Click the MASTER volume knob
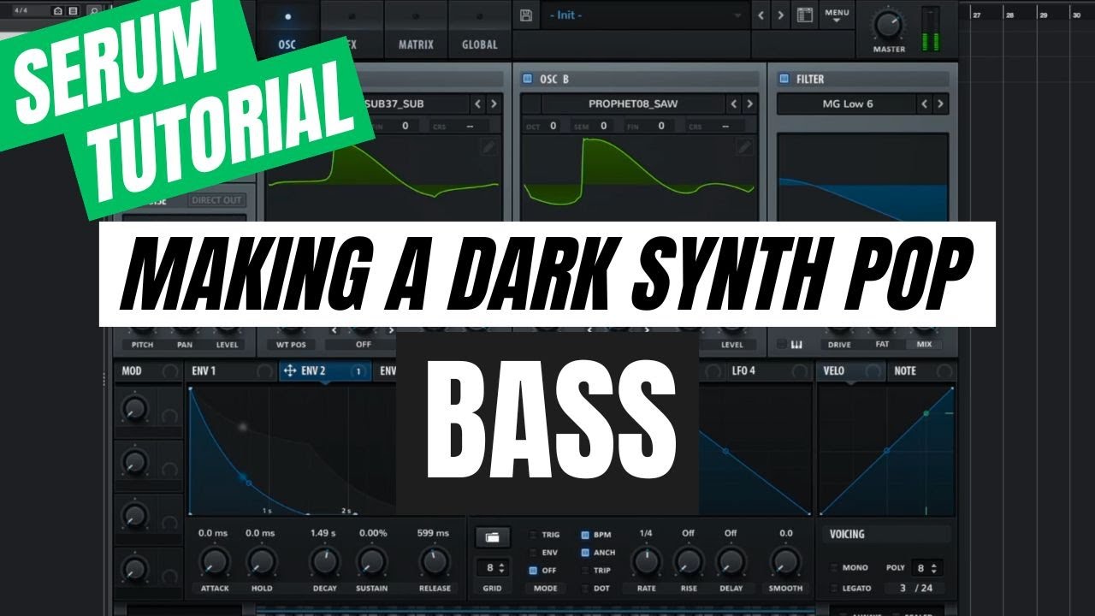The width and height of the screenshot is (1095, 616). [889, 24]
